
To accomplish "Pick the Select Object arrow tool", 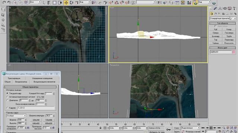I will [44, 3].
